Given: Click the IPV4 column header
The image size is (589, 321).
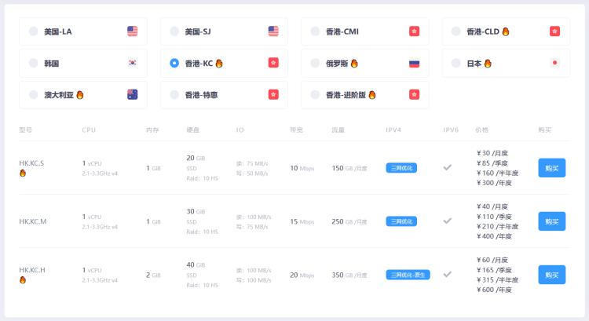Looking at the screenshot, I should click(393, 130).
